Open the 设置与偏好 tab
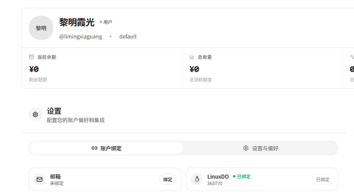Screen dimensions: 354x194 click(261, 148)
